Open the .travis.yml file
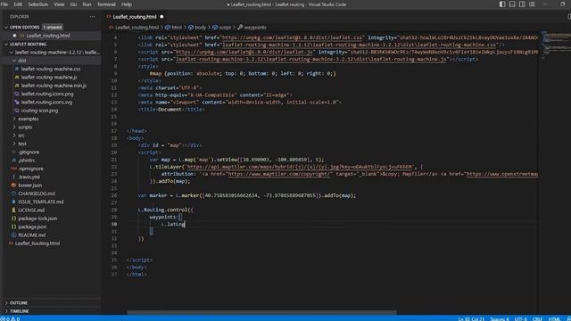The image size is (571, 321). (x=29, y=177)
